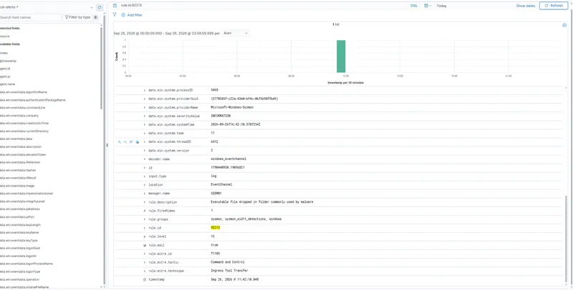Click the saved query icon beside rule.id:92213
The image size is (573, 290).
115,6
